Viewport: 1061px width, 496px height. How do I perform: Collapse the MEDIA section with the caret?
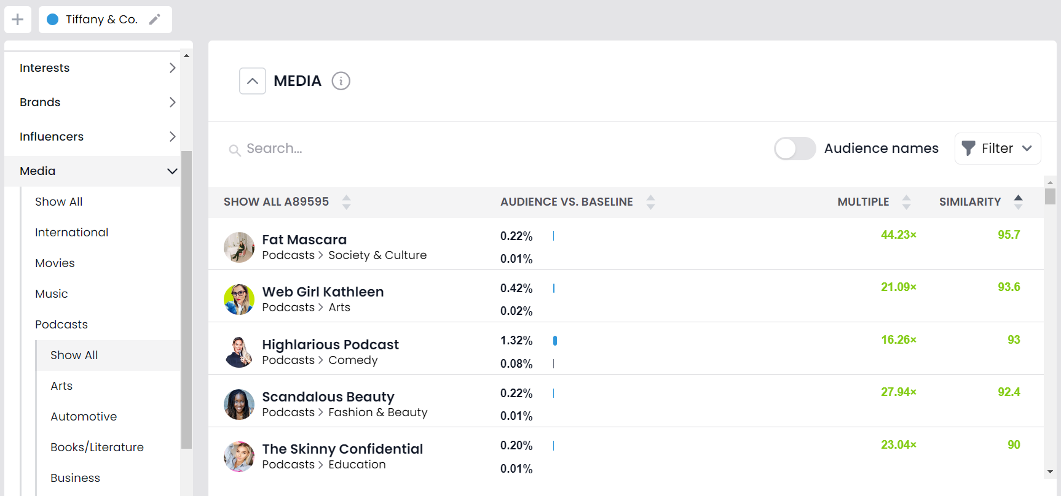click(x=252, y=80)
